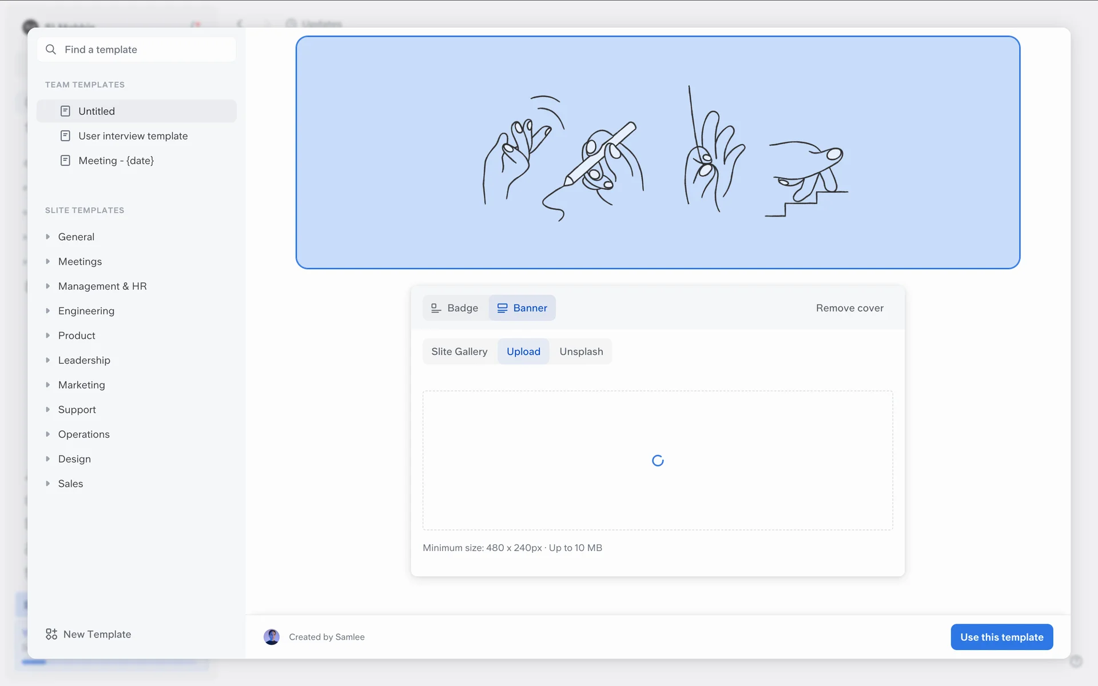Click the search magnifier icon
This screenshot has width=1098, height=686.
51,50
